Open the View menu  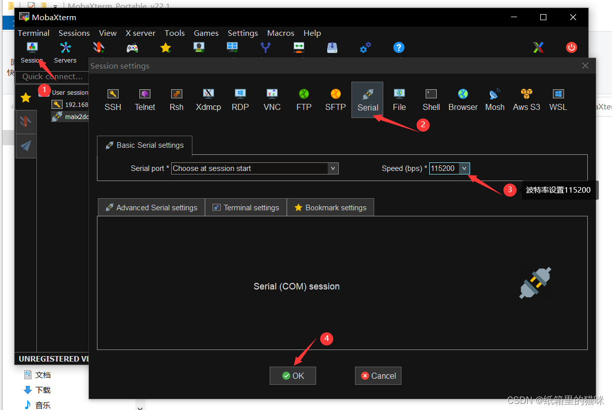[x=108, y=33]
